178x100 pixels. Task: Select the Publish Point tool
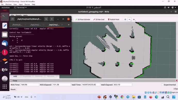click(114, 20)
